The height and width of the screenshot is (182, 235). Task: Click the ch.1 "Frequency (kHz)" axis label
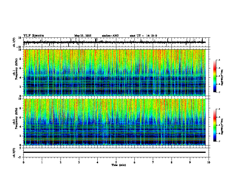coord(16,69)
